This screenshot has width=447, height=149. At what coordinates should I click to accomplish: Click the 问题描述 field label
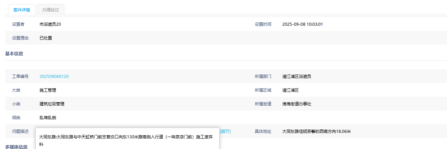20,131
